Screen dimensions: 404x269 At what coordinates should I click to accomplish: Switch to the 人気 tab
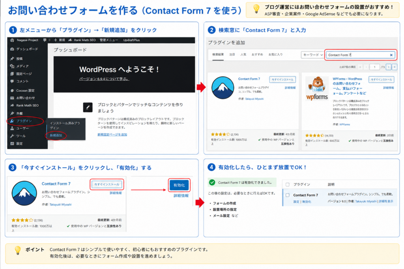pos(243,54)
